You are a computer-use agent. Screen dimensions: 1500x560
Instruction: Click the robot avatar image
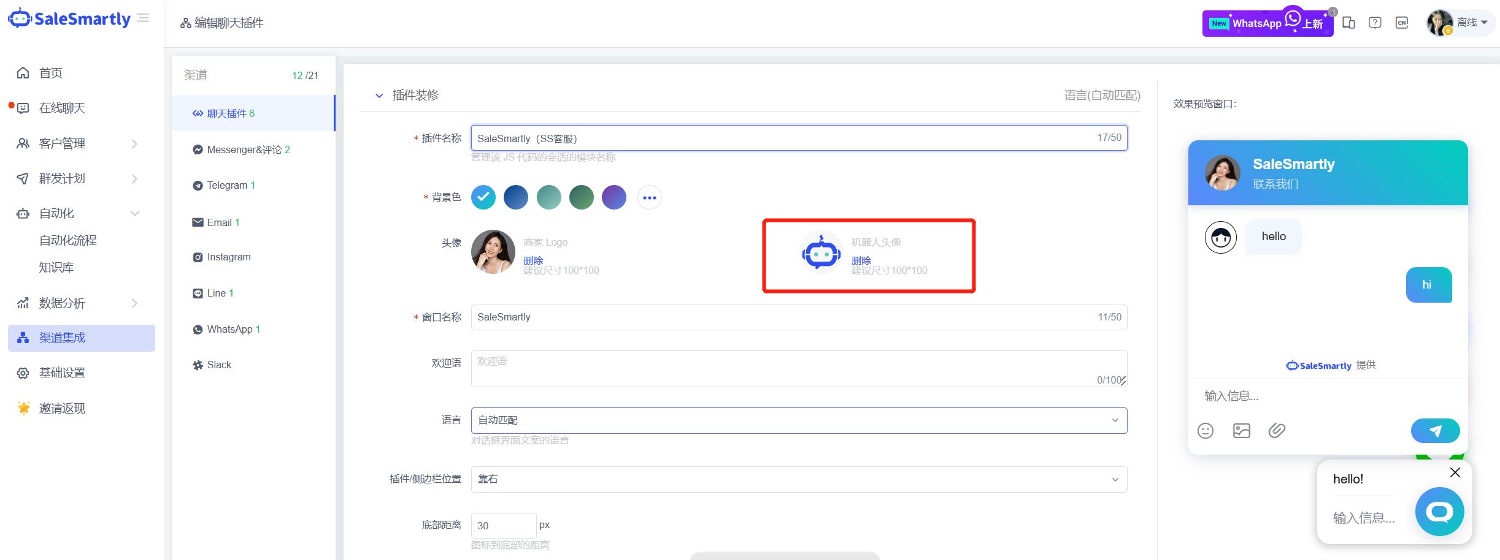pos(821,252)
